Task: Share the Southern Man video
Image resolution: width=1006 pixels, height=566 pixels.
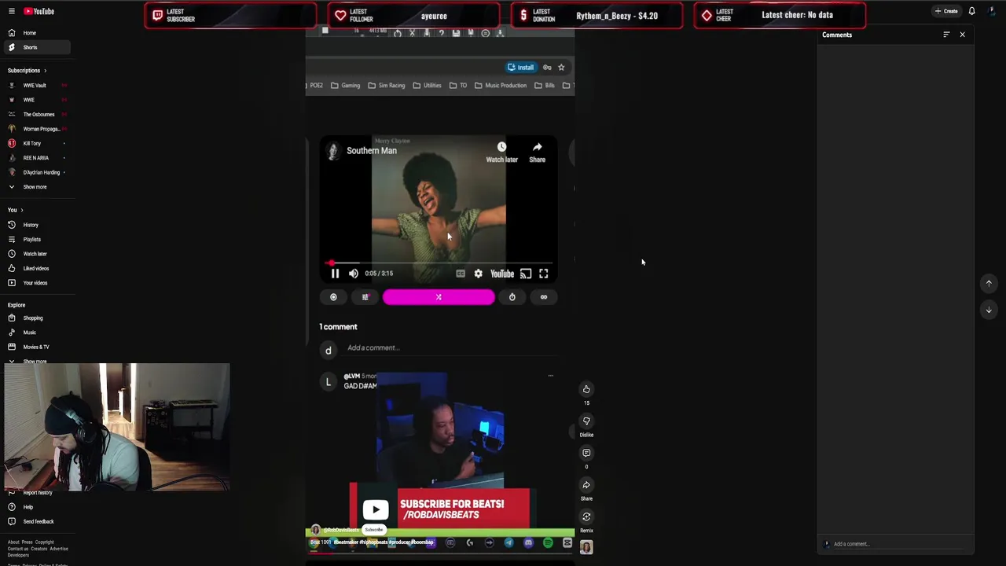Action: point(537,153)
